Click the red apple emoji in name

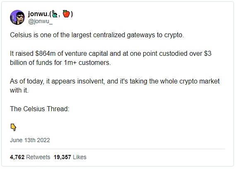point(66,14)
